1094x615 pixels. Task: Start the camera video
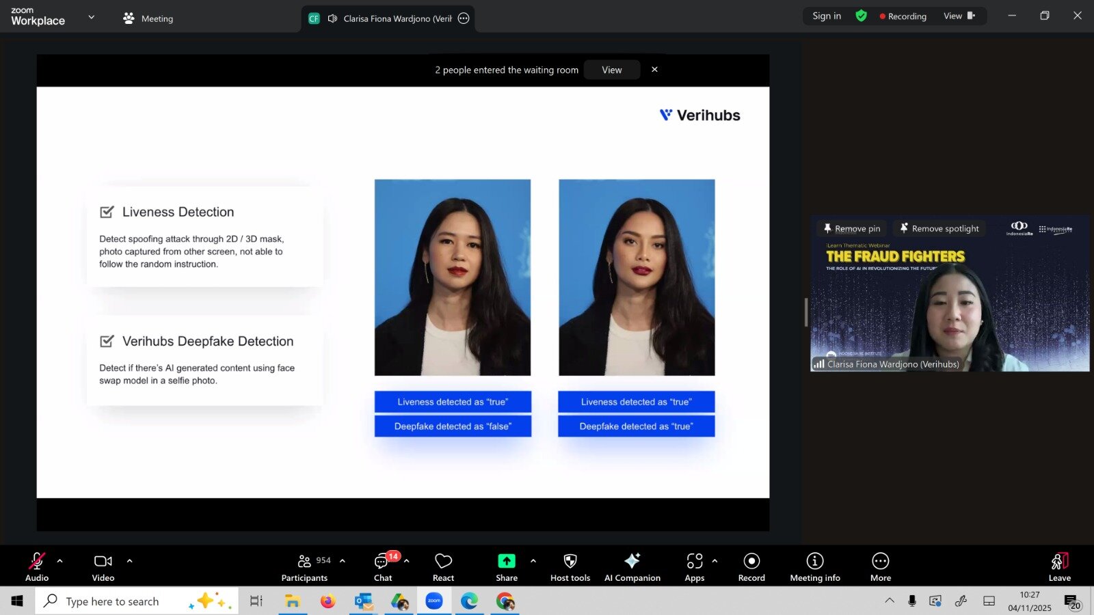pyautogui.click(x=103, y=566)
